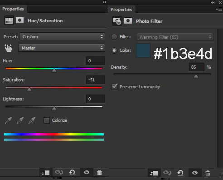This screenshot has height=180, width=223.
Task: Activate the on-image hand adjustment tool
Action: point(8,48)
